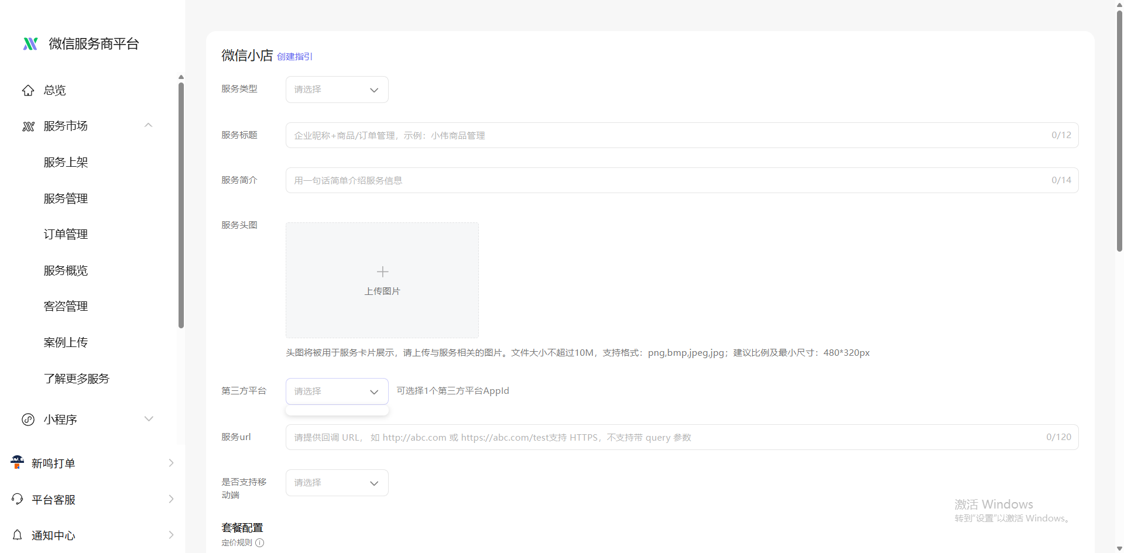Click the 可选择1个第三方平台AppId hint text
Screen dimensions: 1124x553
[x=453, y=390]
